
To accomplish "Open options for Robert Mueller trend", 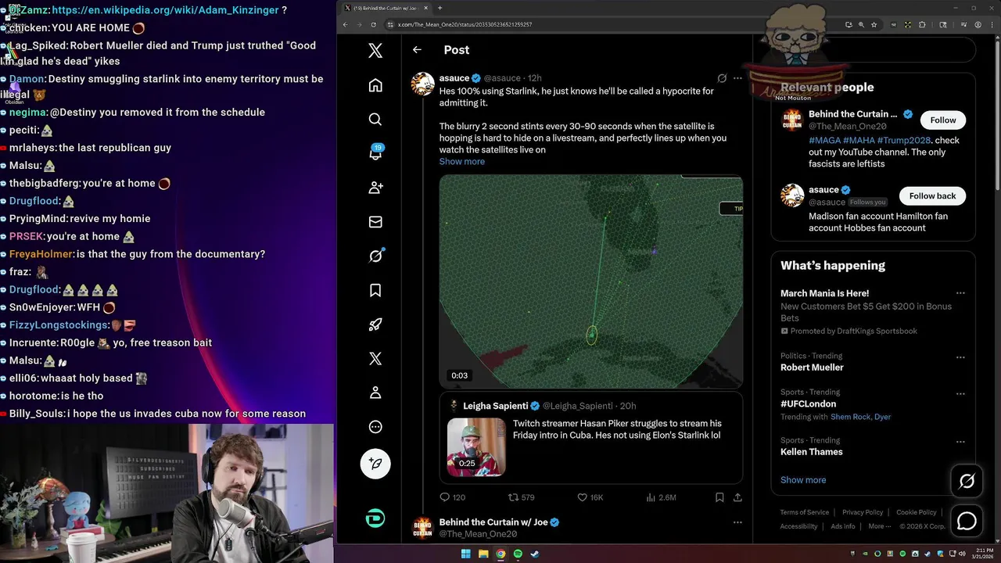I will (x=960, y=357).
